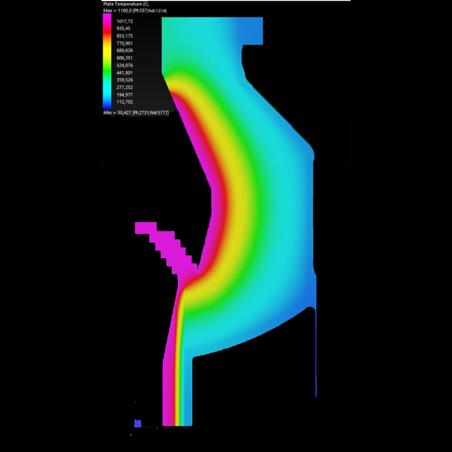This screenshot has height=452, width=452.
Task: Click the 524,076 legend value
Action: pos(125,65)
